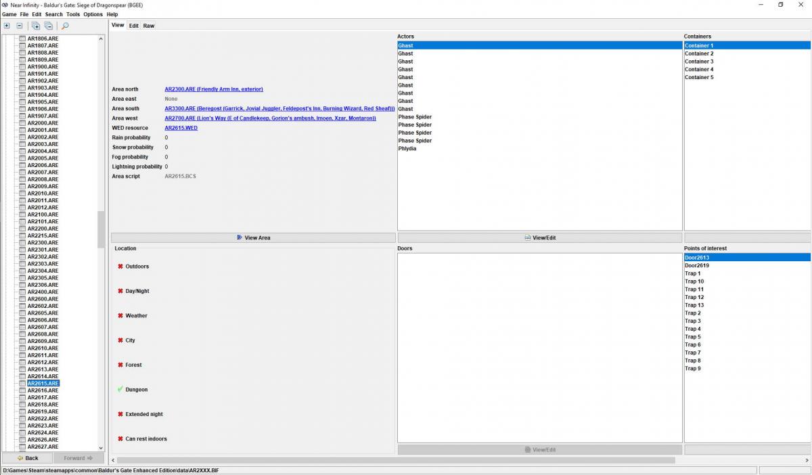The height and width of the screenshot is (475, 812).
Task: Select Door2619 in Points of interest
Action: pos(747,265)
